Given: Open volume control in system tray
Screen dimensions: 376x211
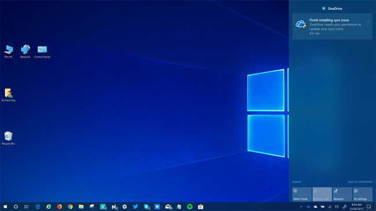Looking at the screenshot, I should point(337,207).
